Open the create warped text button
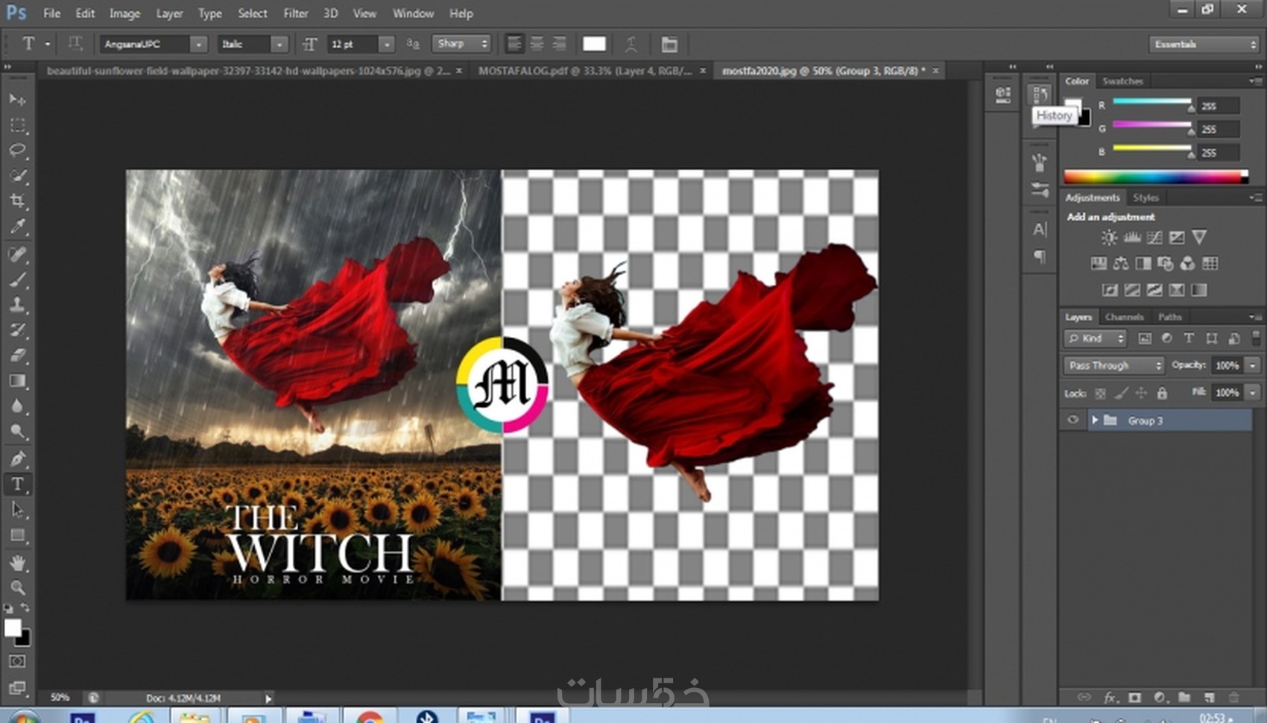 (x=631, y=44)
